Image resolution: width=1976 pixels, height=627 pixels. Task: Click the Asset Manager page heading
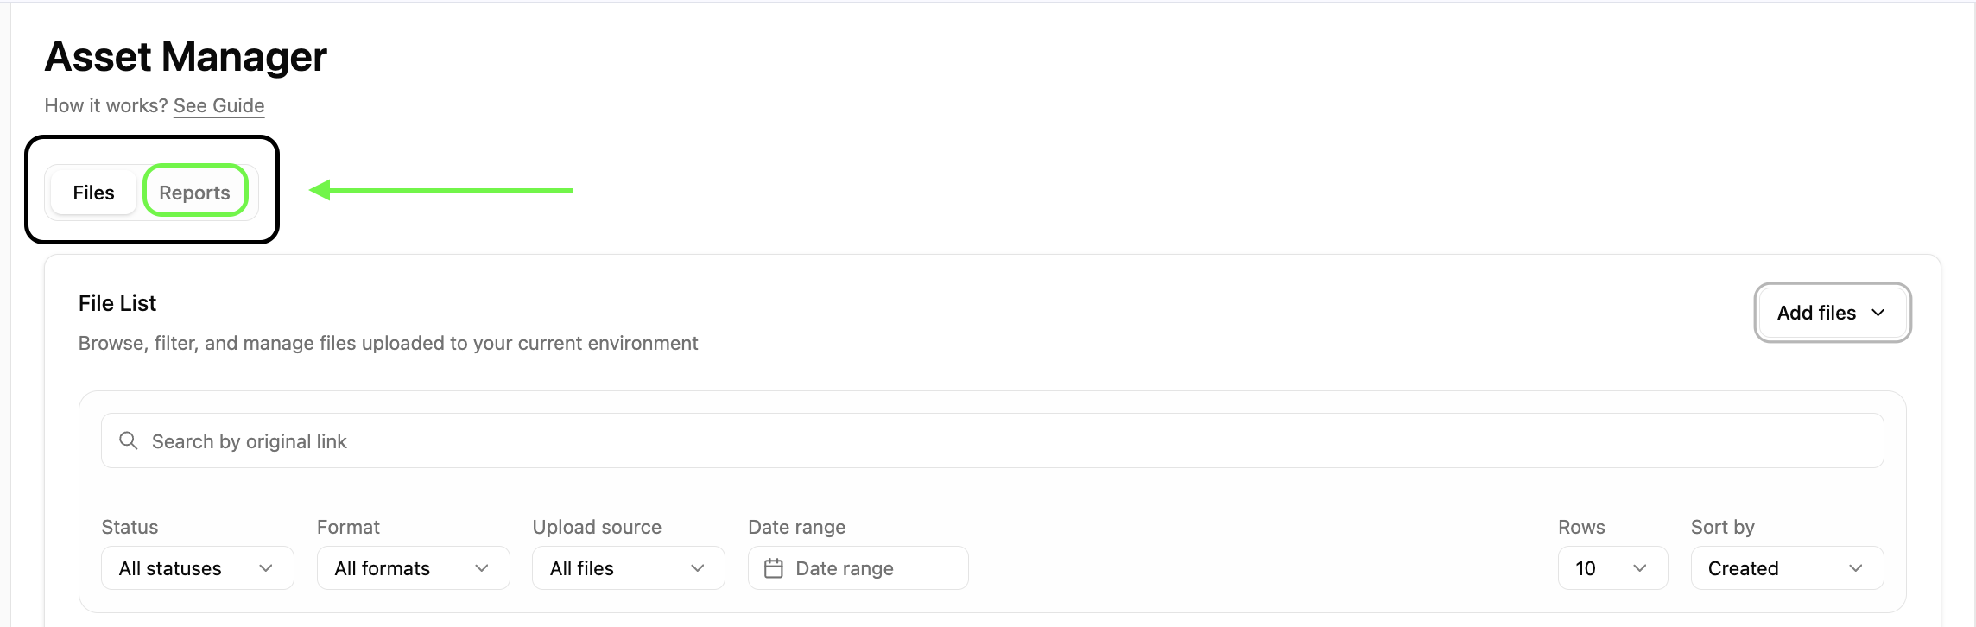[186, 57]
